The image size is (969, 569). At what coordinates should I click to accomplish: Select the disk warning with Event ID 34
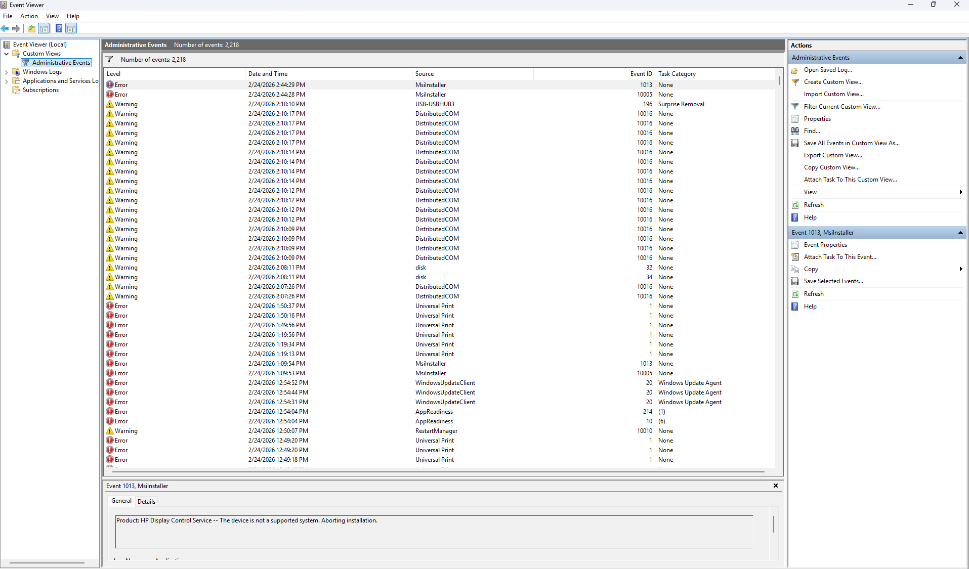pyautogui.click(x=439, y=277)
